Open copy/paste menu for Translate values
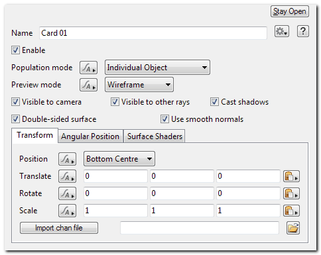321x255 pixels. [x=291, y=176]
